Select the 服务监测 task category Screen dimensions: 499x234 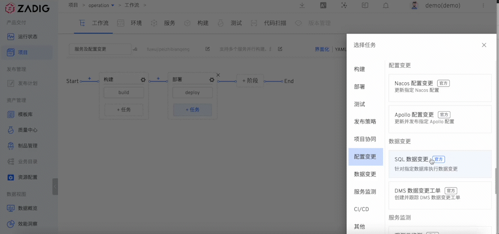click(366, 192)
